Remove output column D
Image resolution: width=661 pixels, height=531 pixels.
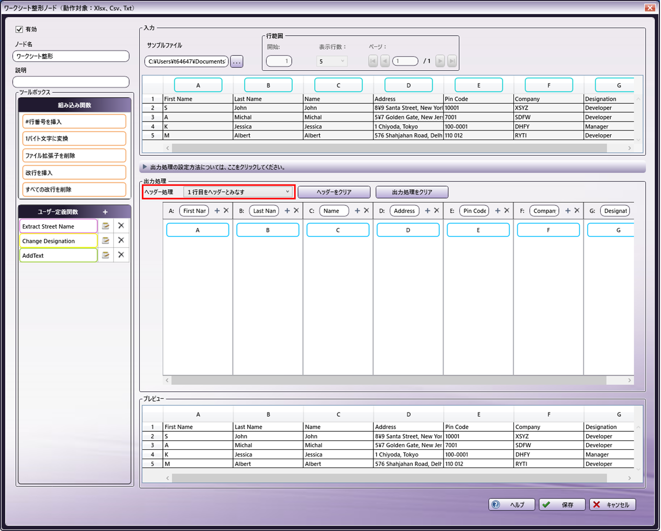pyautogui.click(x=437, y=211)
